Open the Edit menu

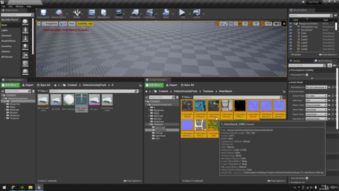(x=11, y=6)
